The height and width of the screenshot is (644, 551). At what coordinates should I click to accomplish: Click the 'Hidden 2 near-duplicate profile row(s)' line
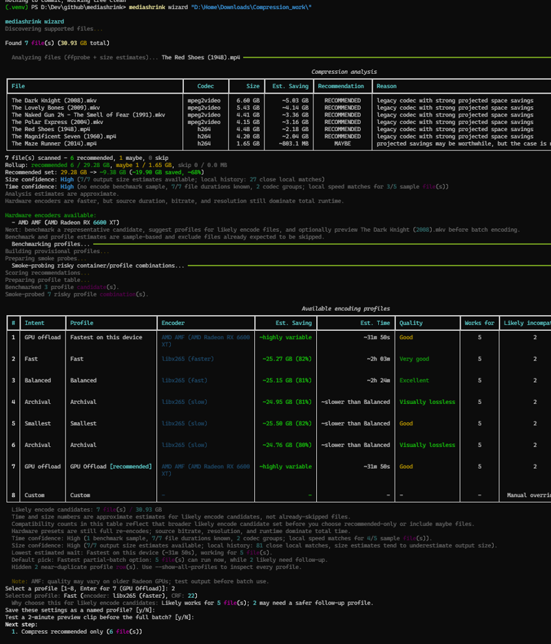(x=156, y=567)
